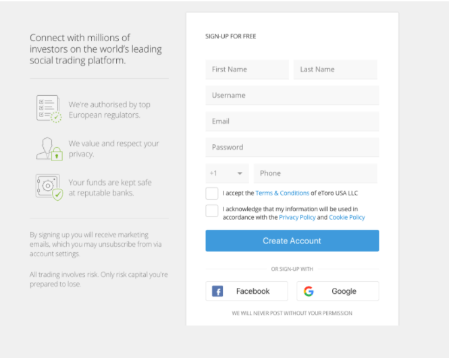
Task: Open the Terms & Conditions link
Action: [282, 193]
